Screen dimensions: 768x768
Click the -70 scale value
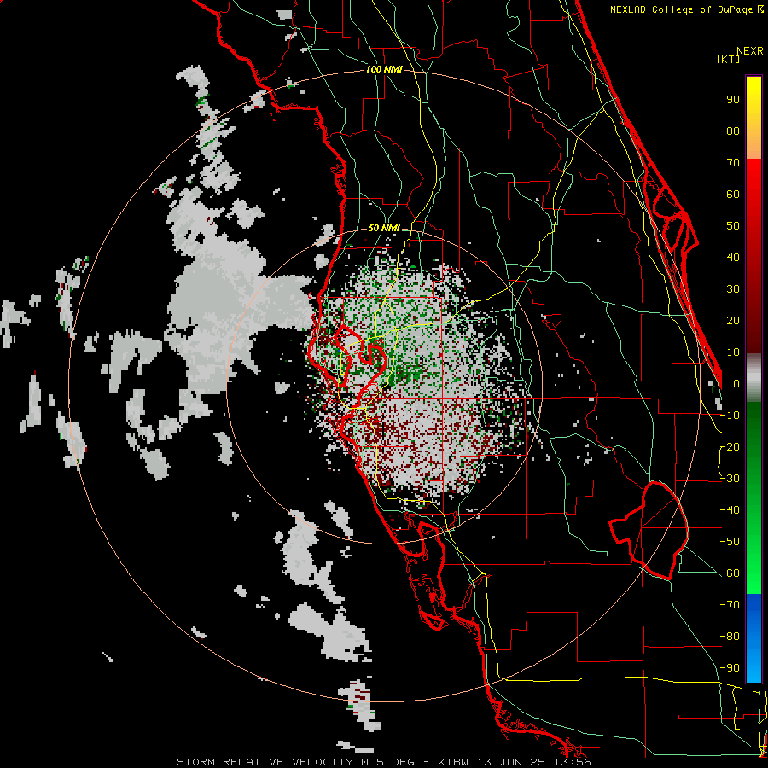[730, 605]
